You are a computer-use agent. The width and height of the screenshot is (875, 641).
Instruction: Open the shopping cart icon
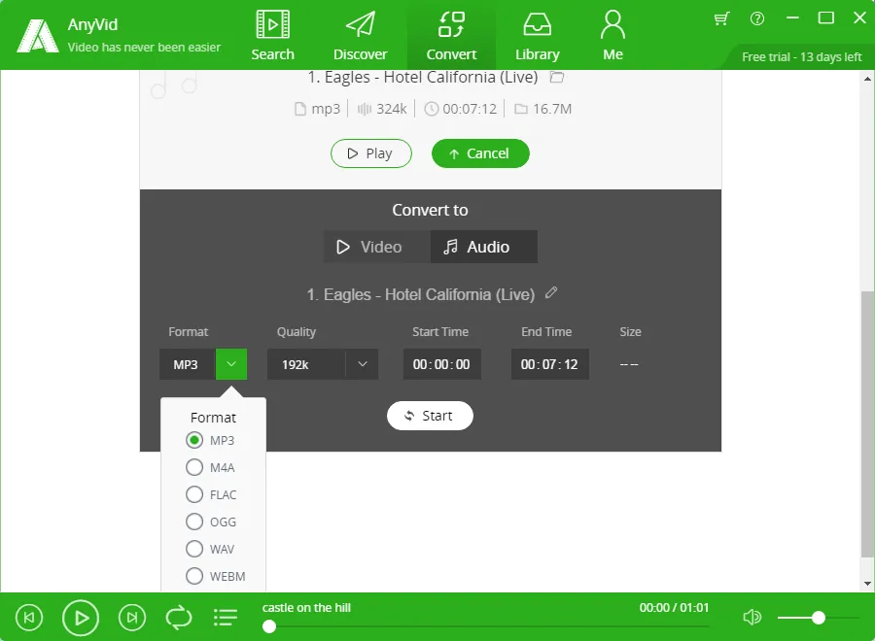[721, 19]
